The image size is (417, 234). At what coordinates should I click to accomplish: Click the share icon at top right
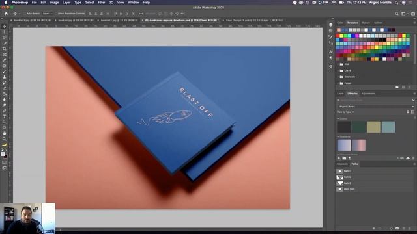coord(413,14)
